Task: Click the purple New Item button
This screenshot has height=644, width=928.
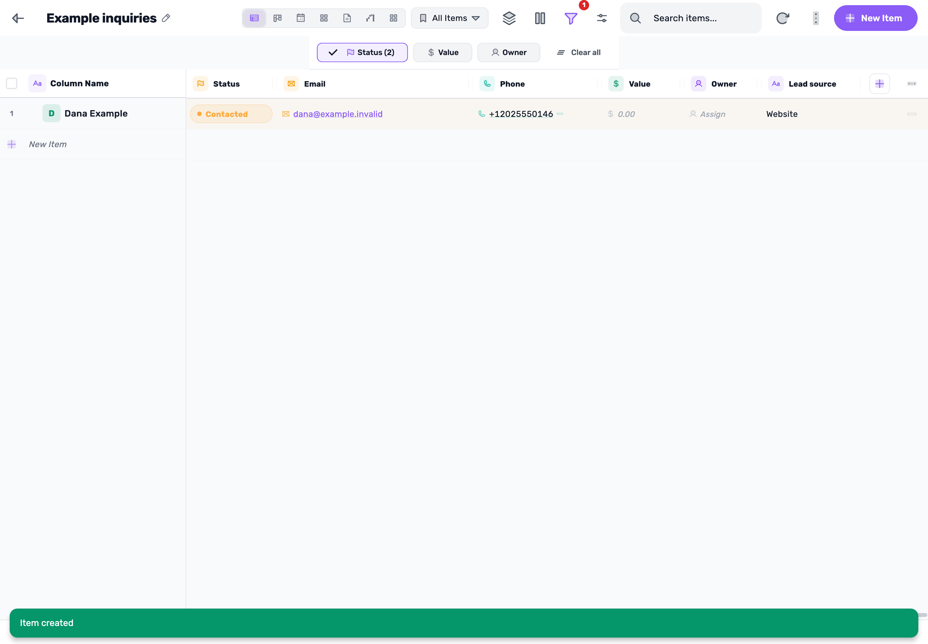Action: [875, 18]
